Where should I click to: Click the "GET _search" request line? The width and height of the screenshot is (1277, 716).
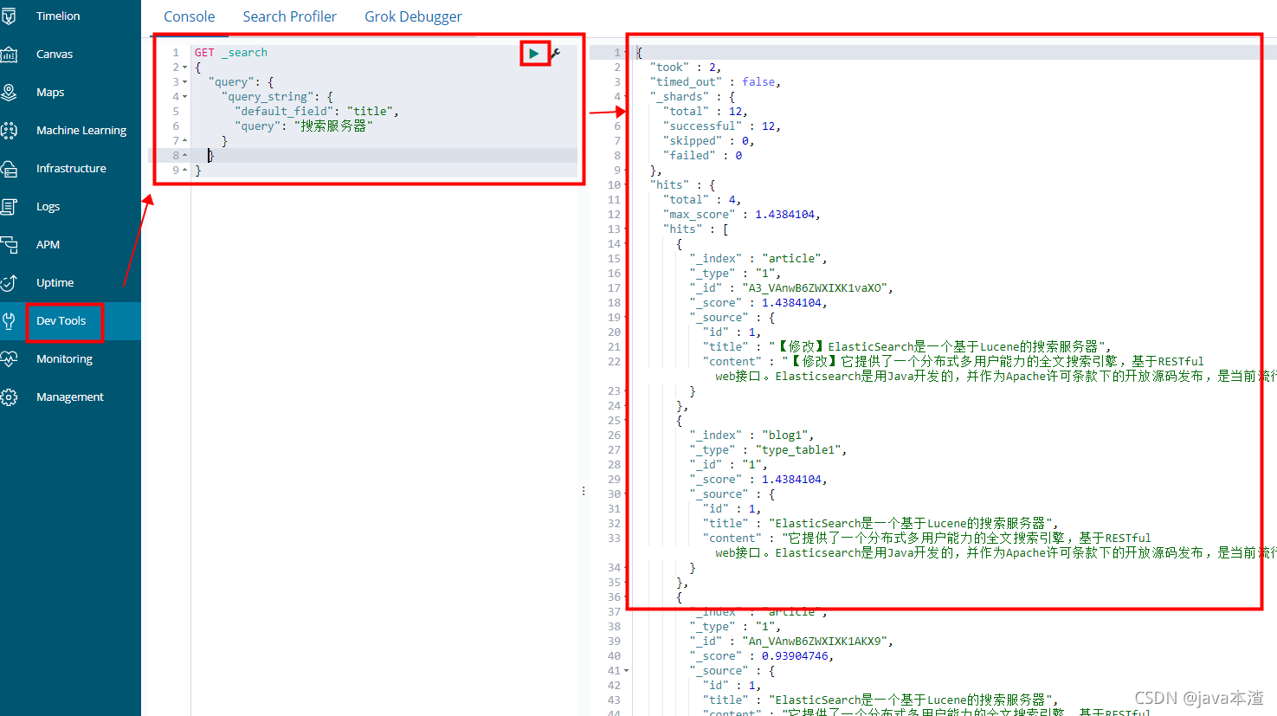click(231, 53)
